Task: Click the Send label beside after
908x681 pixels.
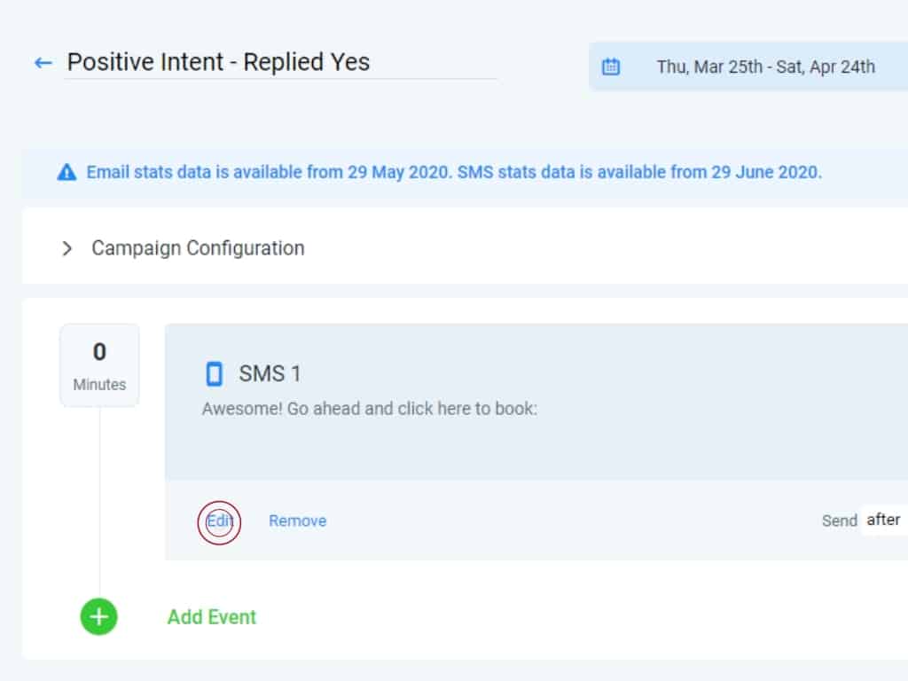Action: pyautogui.click(x=839, y=521)
